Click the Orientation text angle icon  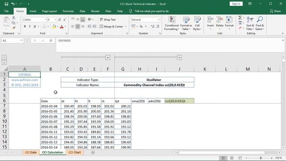(x=89, y=19)
